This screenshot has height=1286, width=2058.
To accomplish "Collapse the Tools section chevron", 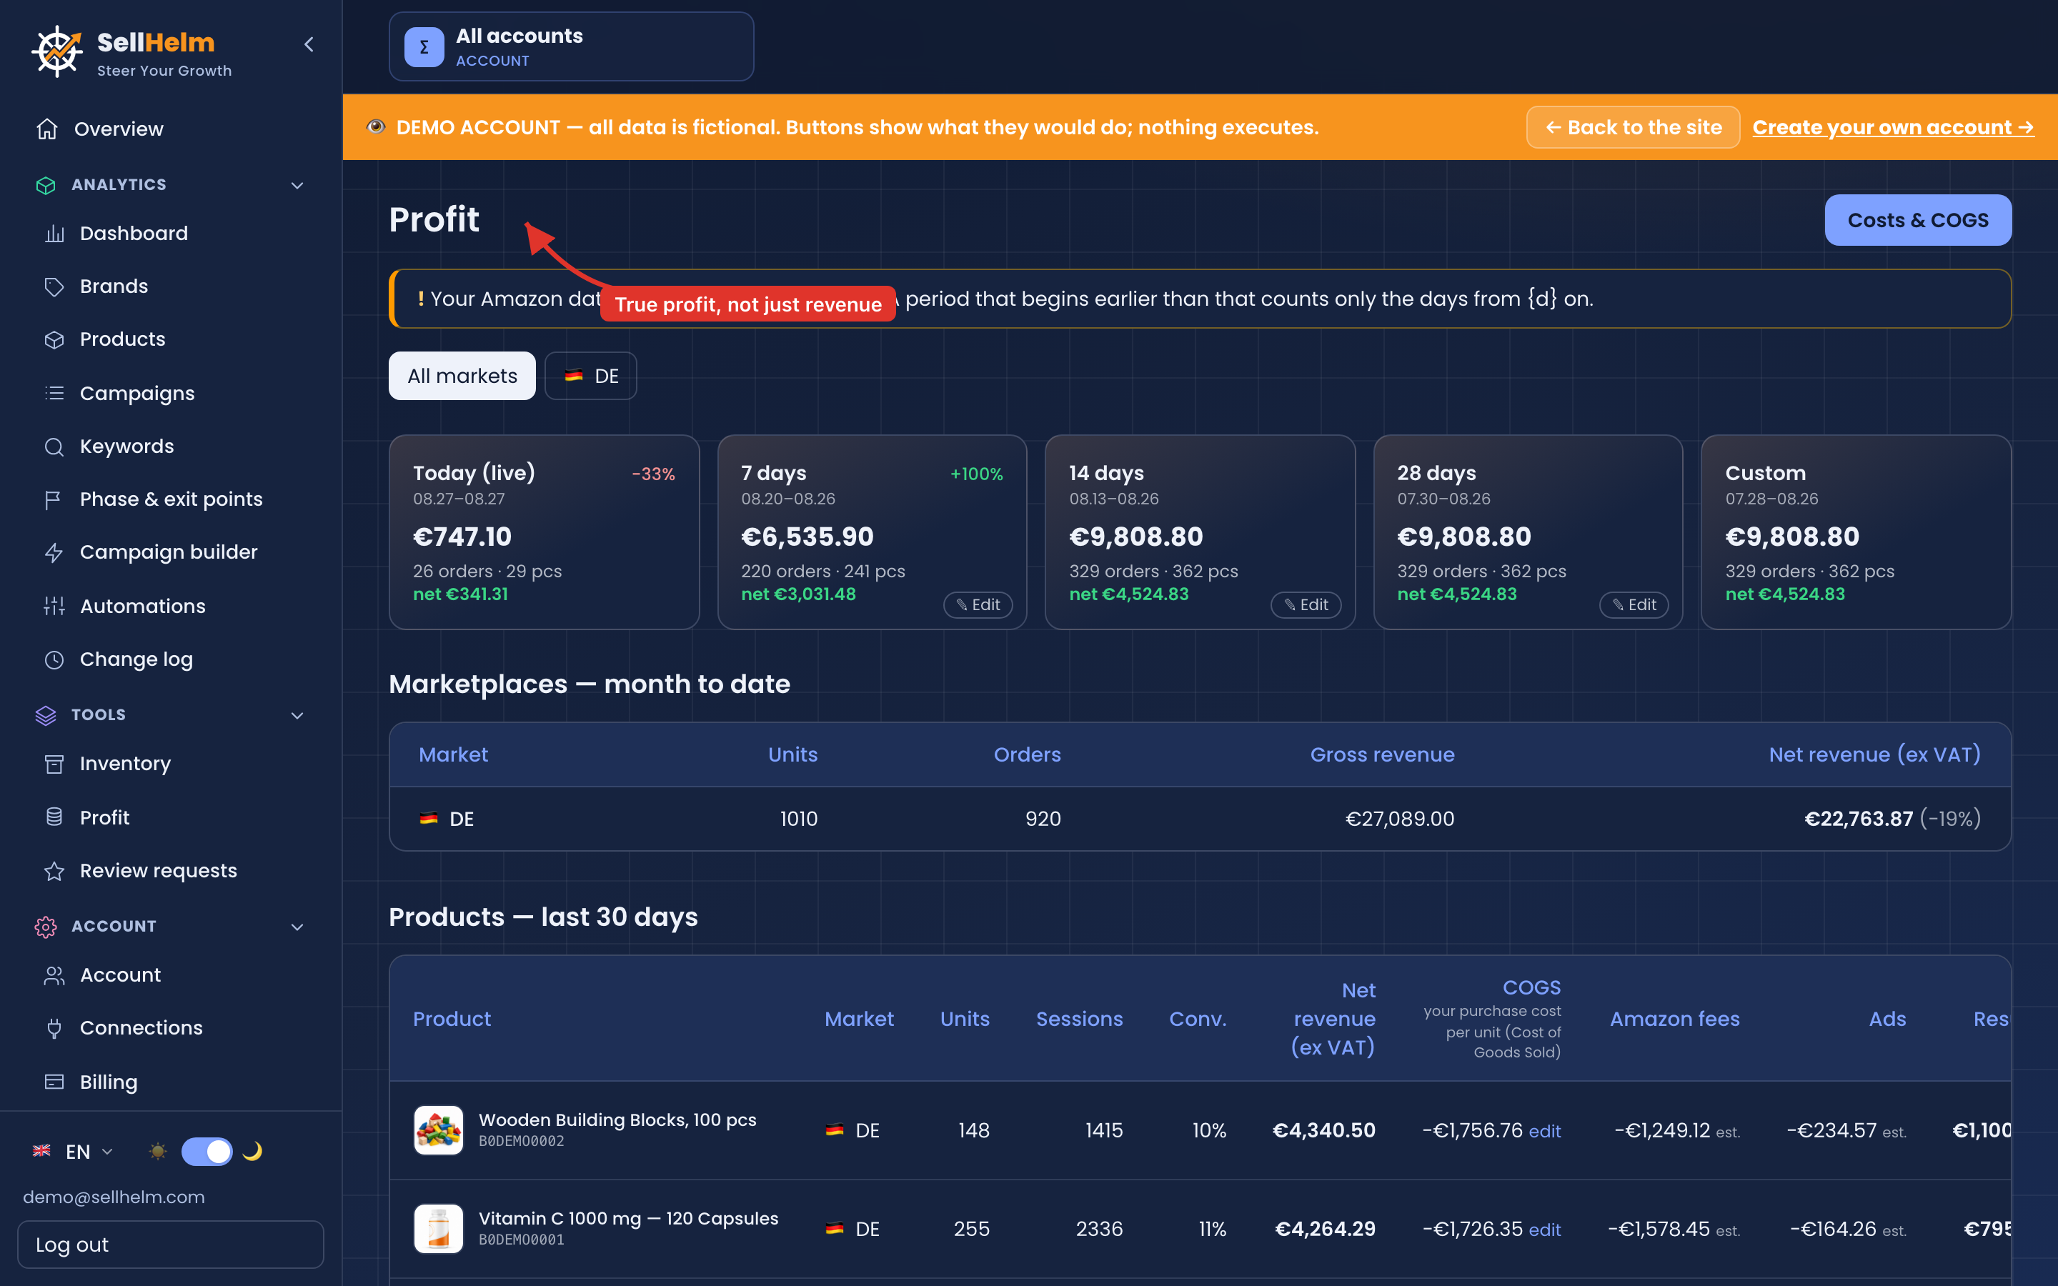I will pos(298,715).
